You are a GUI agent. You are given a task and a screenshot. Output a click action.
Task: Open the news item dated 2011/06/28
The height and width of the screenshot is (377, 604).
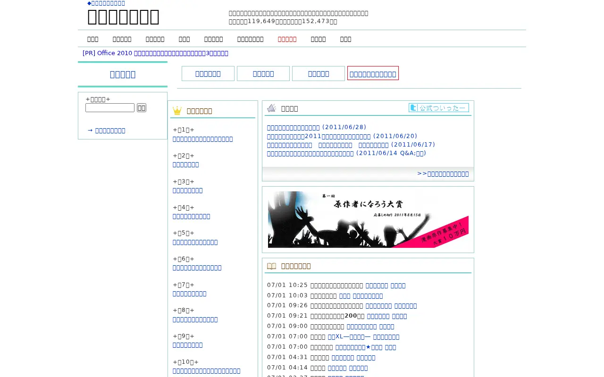(x=317, y=127)
